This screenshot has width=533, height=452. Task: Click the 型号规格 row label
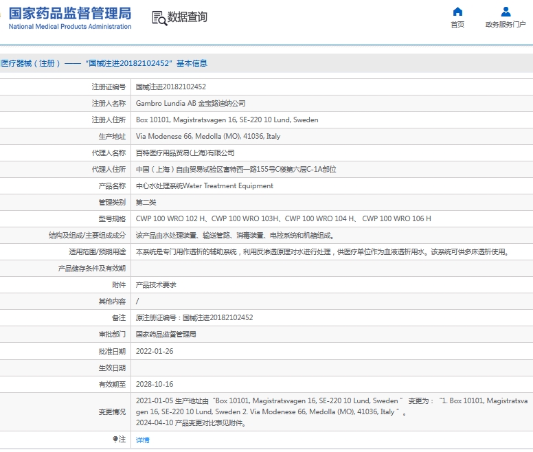click(112, 219)
